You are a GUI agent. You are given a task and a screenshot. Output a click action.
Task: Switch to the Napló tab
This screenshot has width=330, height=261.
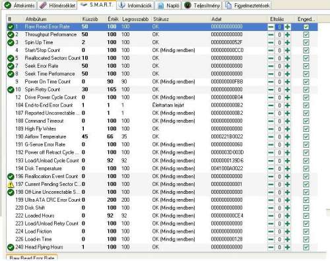[x=168, y=5]
